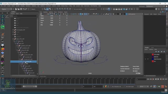This screenshot has height=94, width=168.
Task: Click the Symmetry: Off button
Action: point(93,9)
